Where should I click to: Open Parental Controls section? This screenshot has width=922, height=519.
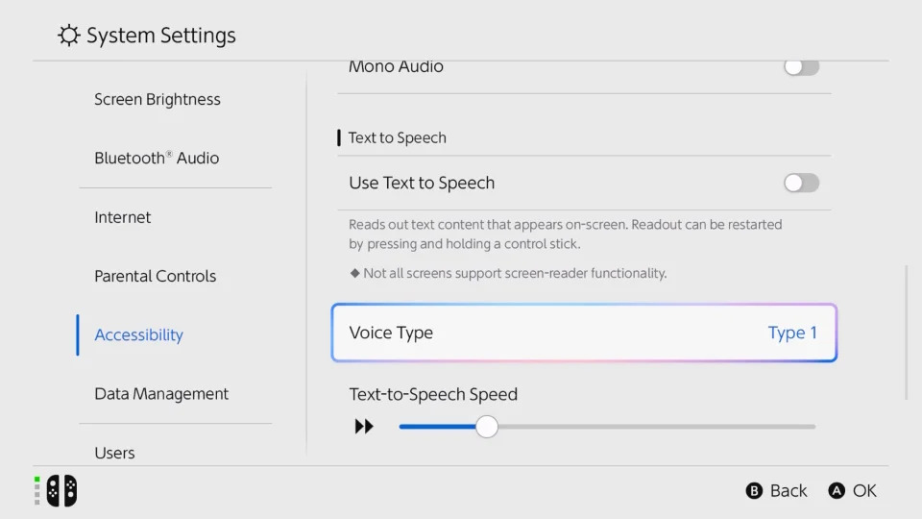point(156,276)
